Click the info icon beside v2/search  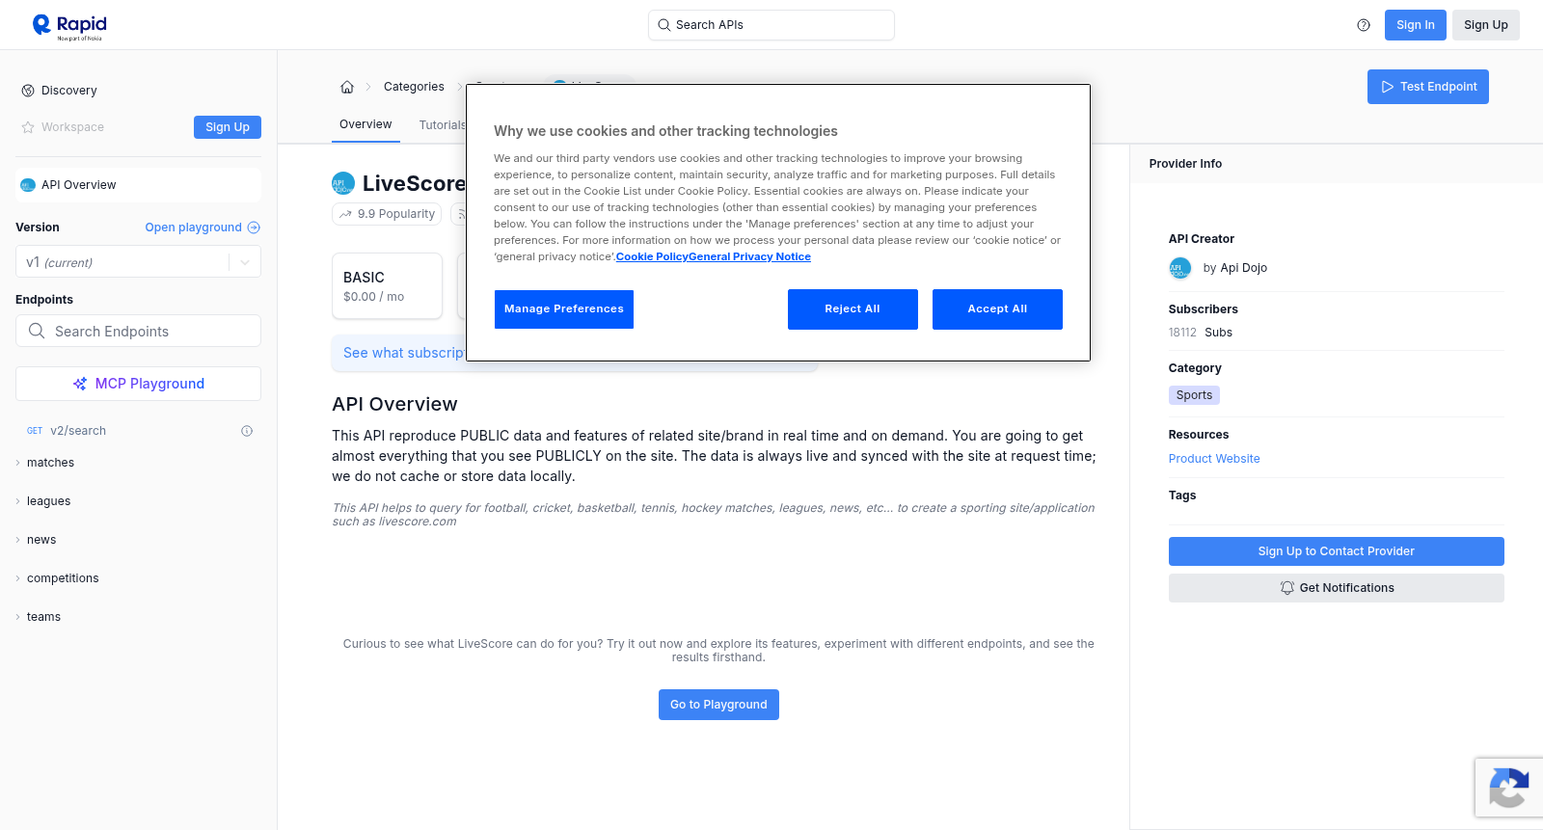247,431
